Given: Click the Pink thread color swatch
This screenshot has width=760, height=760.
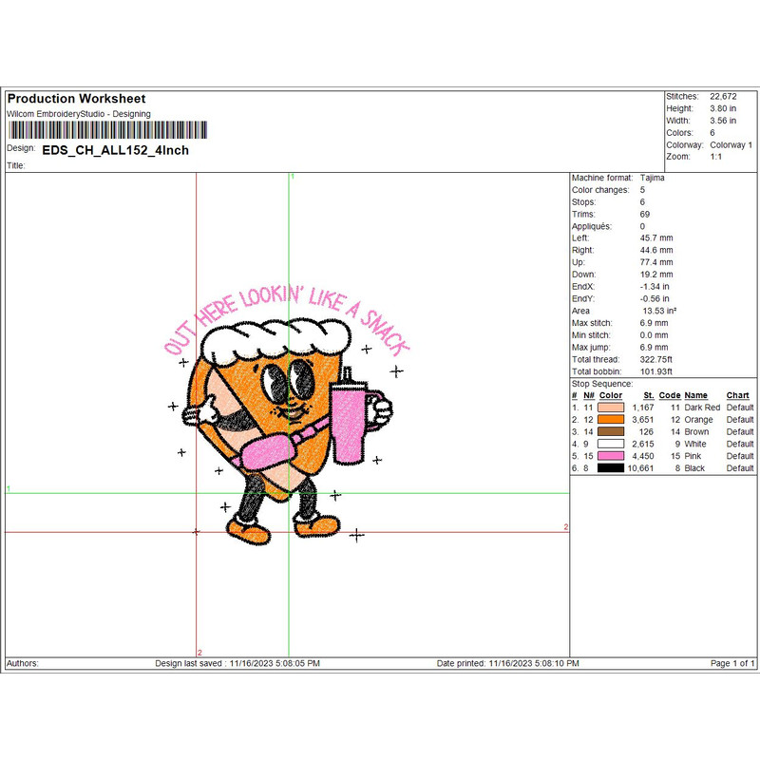Looking at the screenshot, I should [x=611, y=457].
